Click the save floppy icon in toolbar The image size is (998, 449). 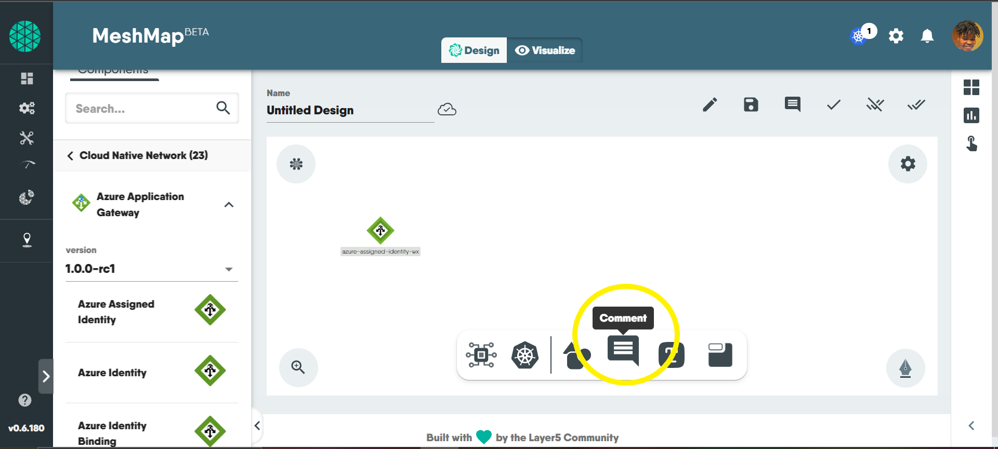[751, 105]
